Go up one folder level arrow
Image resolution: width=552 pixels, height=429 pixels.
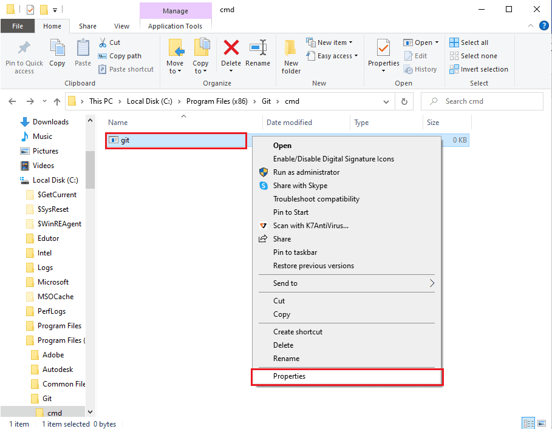tap(57, 101)
